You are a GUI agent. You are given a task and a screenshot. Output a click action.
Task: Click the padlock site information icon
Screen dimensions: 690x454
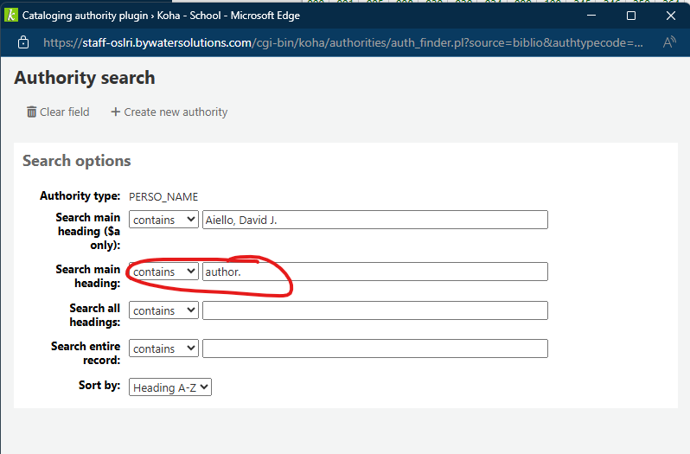tap(23, 42)
